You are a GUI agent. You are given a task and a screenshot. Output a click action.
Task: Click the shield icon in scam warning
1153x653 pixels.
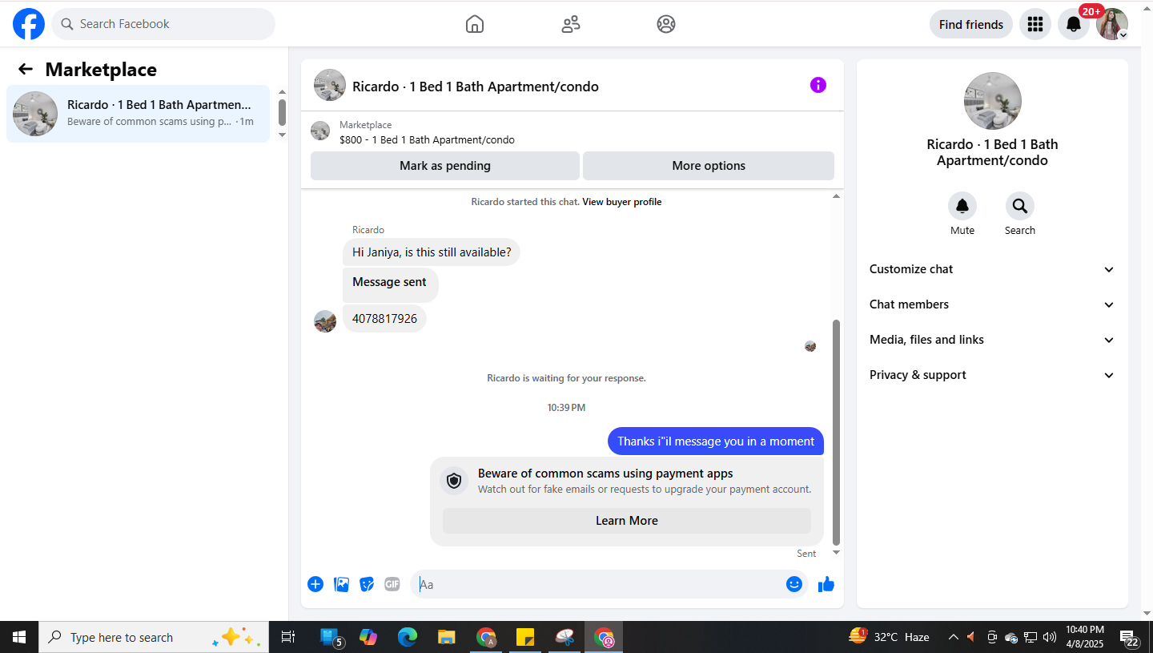click(455, 481)
